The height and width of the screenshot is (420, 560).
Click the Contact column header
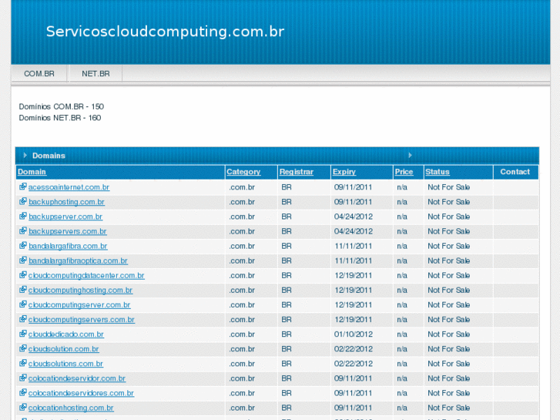(x=515, y=172)
